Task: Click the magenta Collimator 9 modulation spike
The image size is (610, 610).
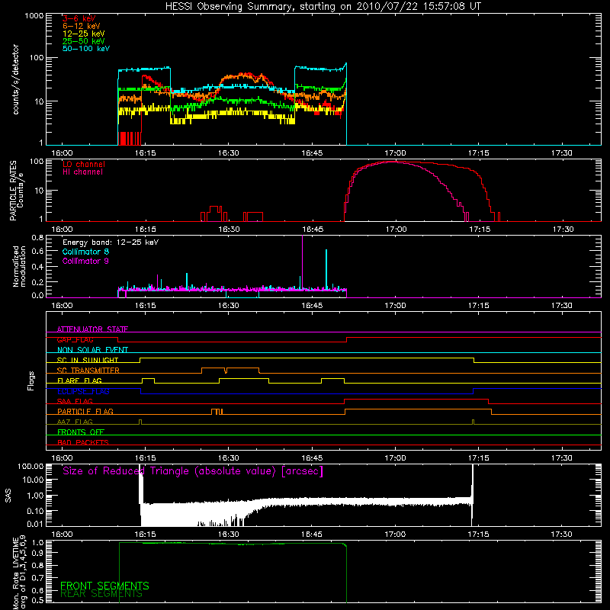Action: coord(302,262)
